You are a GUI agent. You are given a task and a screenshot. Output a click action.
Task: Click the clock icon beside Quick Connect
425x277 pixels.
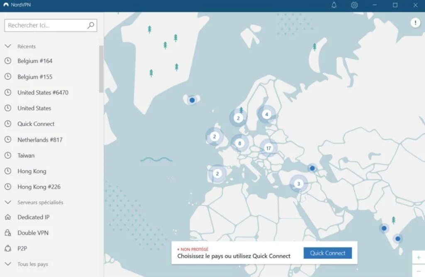tap(8, 124)
